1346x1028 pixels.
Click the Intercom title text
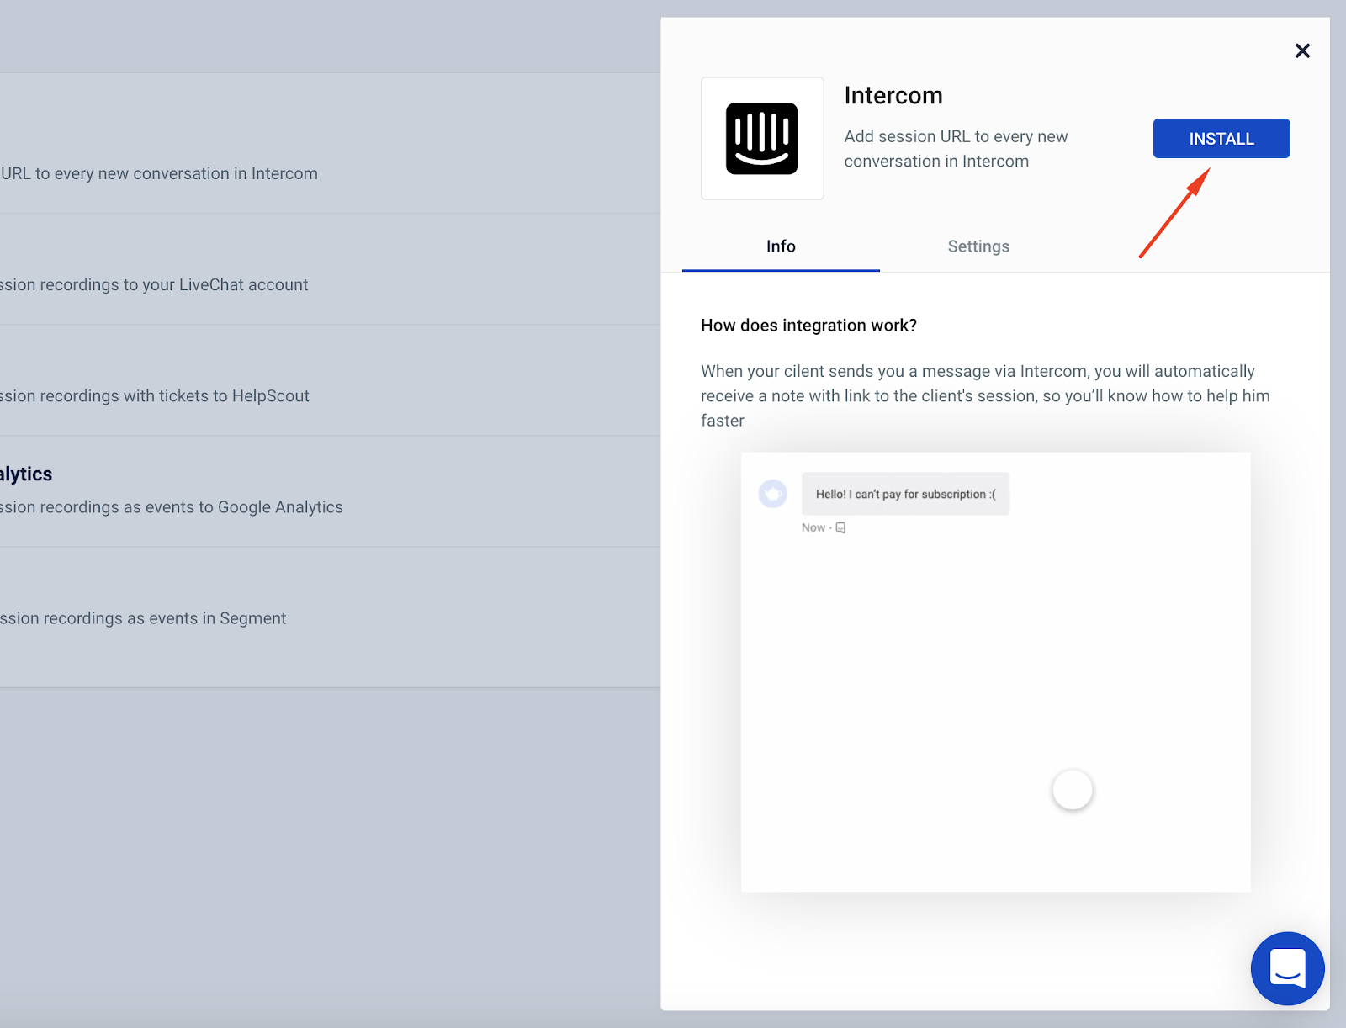click(x=893, y=95)
